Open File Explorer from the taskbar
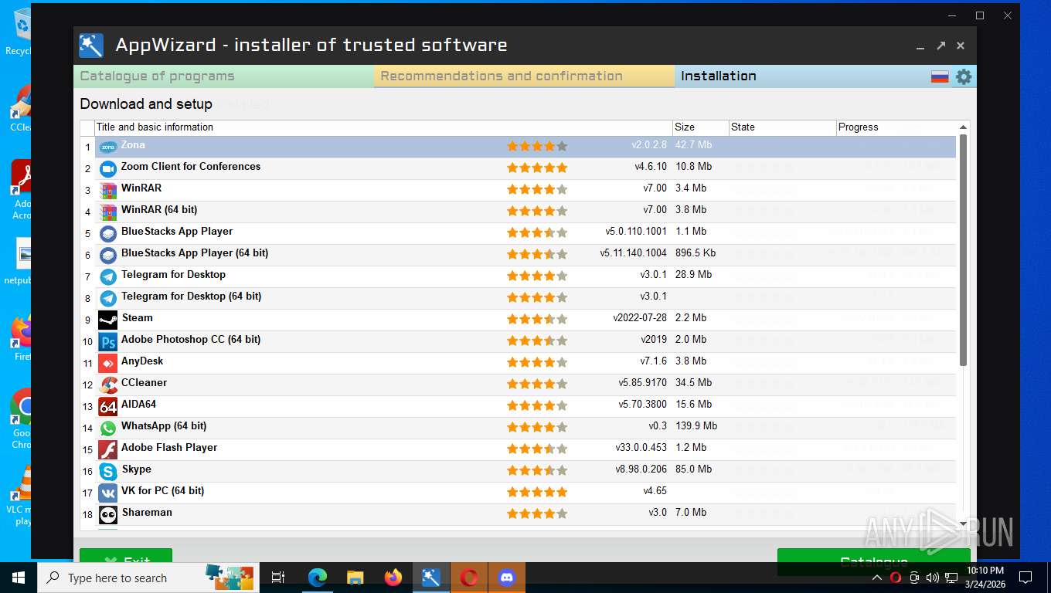This screenshot has height=593, width=1051. click(355, 578)
